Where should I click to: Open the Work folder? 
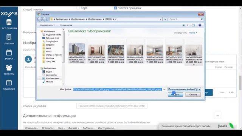(47, 48)
